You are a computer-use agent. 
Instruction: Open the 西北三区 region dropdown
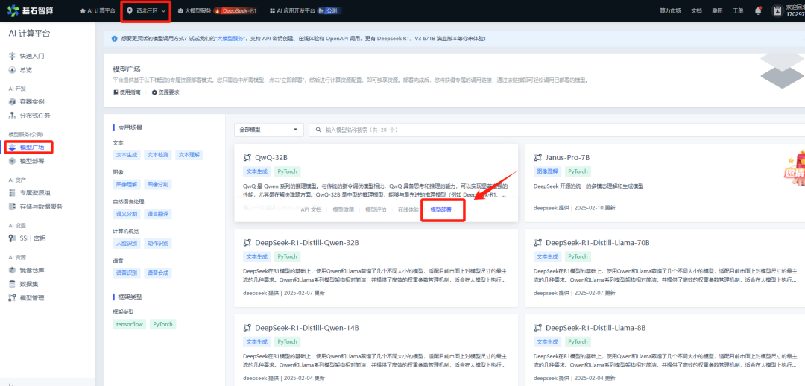146,10
